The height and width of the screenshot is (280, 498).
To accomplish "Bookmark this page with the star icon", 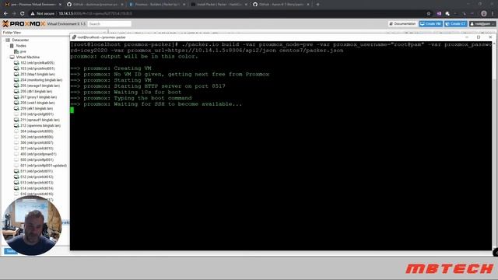I will tap(429, 14).
